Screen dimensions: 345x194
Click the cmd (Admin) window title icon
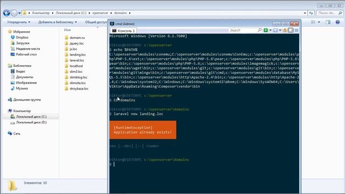(x=112, y=24)
